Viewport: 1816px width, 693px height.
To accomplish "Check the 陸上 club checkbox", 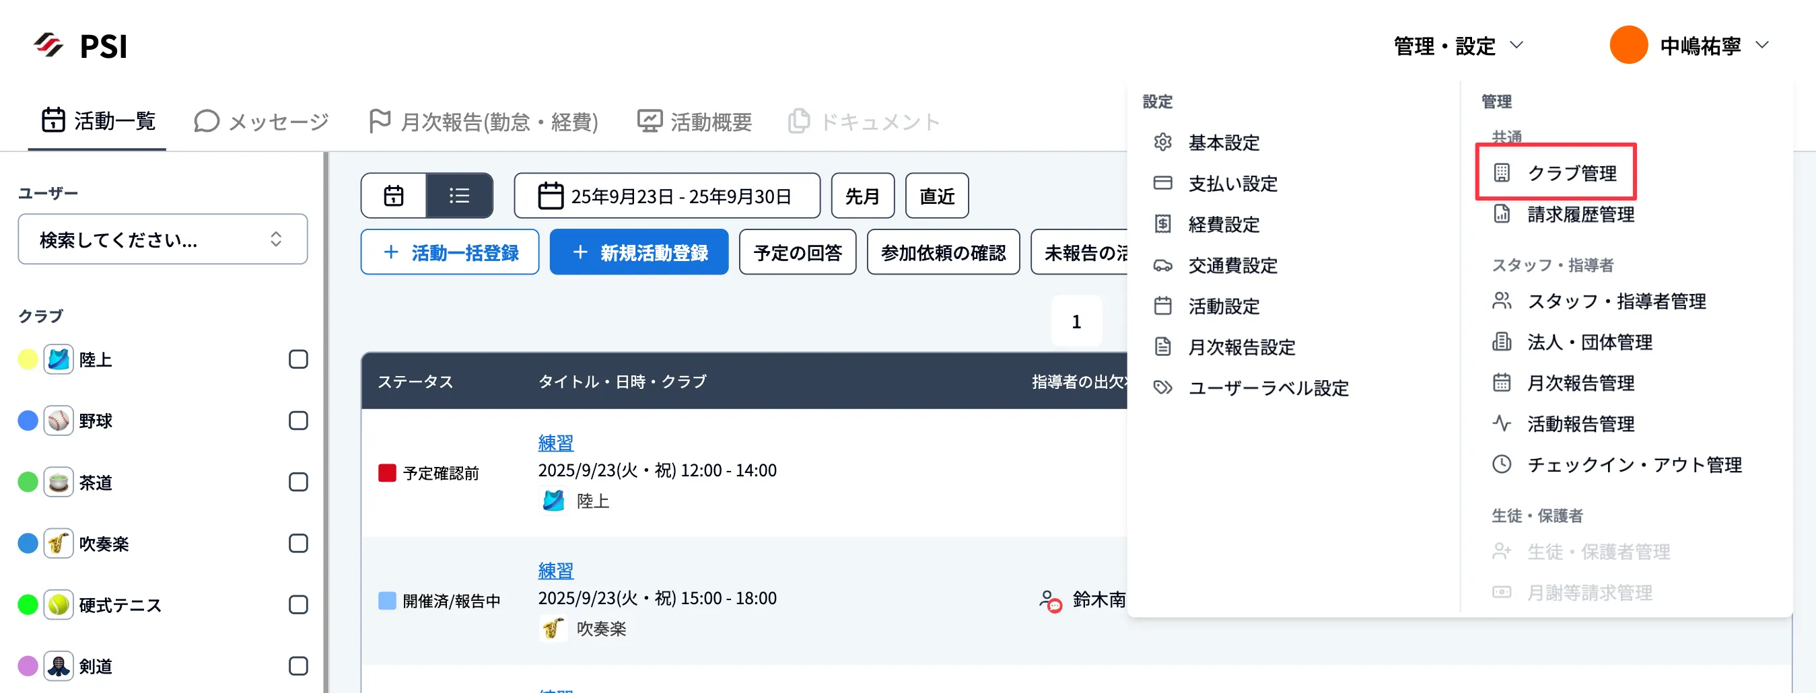I will pos(298,359).
